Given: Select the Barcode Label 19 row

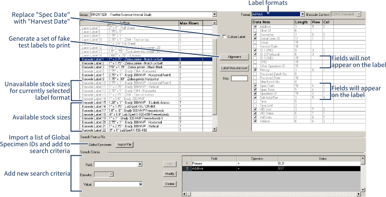Looking at the screenshot, I should pos(146,118).
